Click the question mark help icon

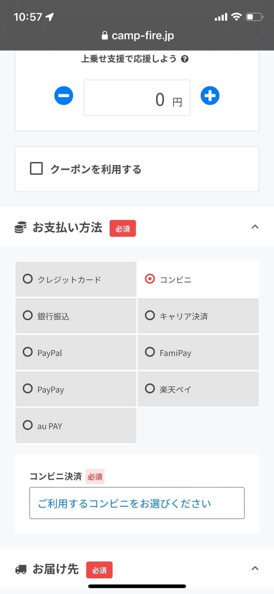coord(185,59)
